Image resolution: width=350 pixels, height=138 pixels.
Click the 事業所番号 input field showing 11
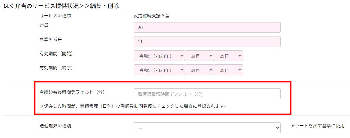pyautogui.click(x=207, y=42)
